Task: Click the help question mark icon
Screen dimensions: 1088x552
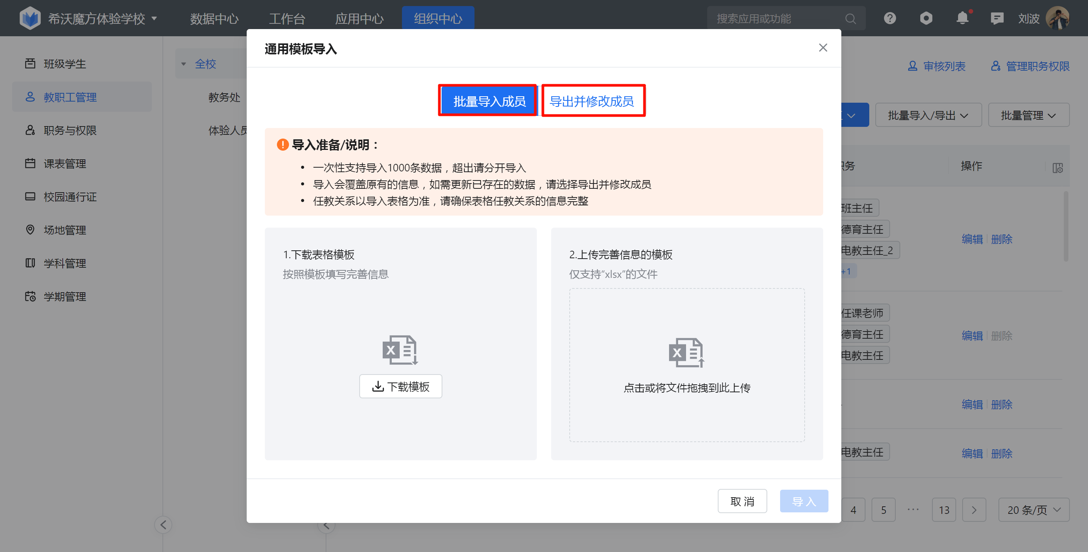Action: coord(890,19)
